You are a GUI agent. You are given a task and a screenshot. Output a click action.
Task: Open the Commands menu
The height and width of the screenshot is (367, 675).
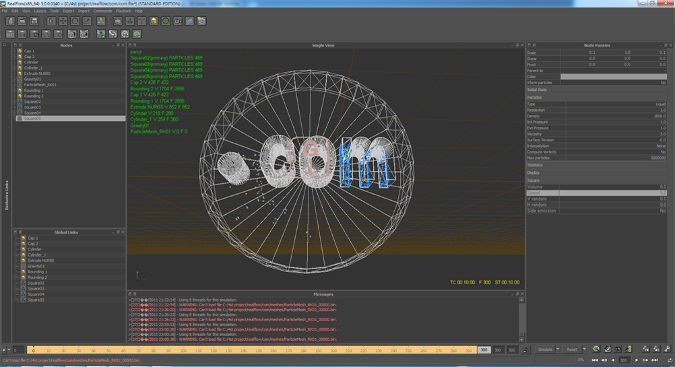point(102,11)
